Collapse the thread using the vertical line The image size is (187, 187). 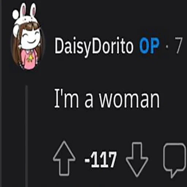pos(26,136)
